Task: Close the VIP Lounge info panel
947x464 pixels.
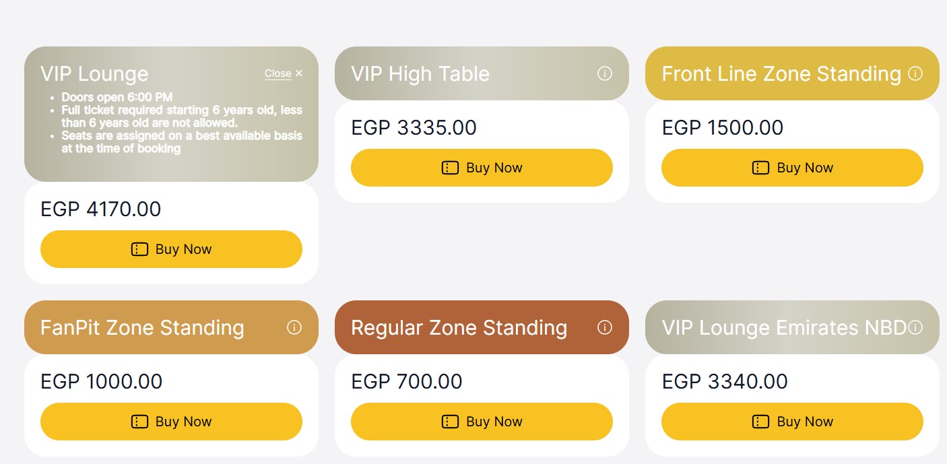Action: (284, 73)
